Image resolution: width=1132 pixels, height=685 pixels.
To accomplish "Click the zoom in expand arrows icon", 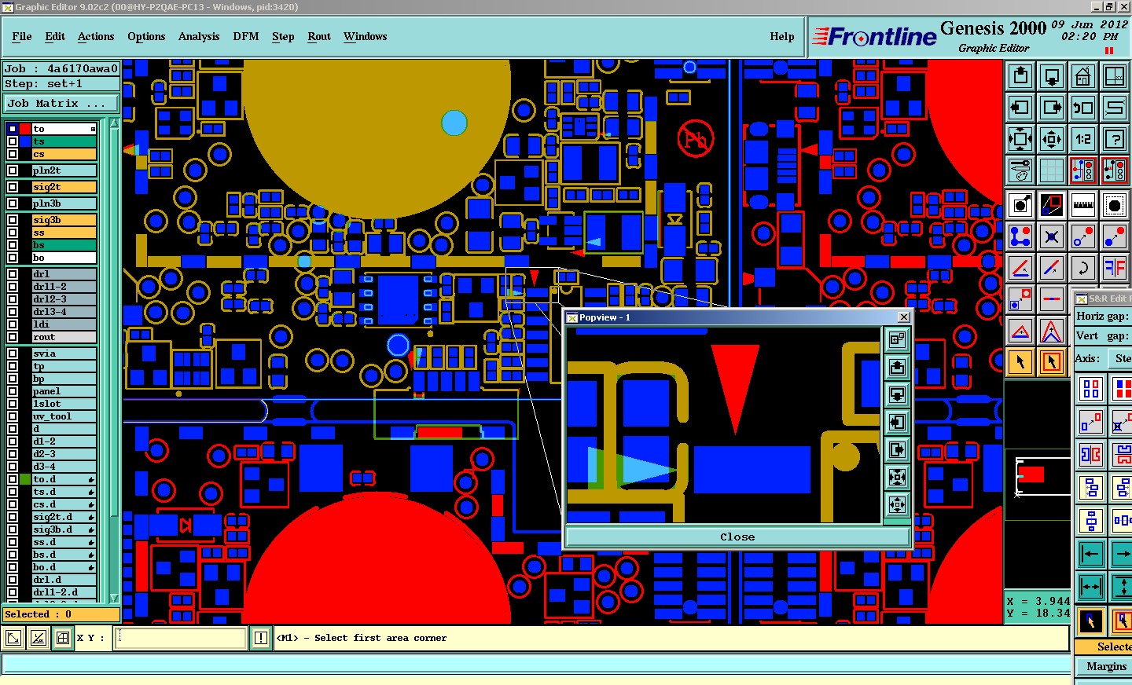I will tap(1020, 139).
